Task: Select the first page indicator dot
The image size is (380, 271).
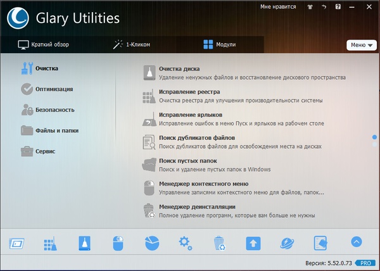Action: click(x=374, y=137)
